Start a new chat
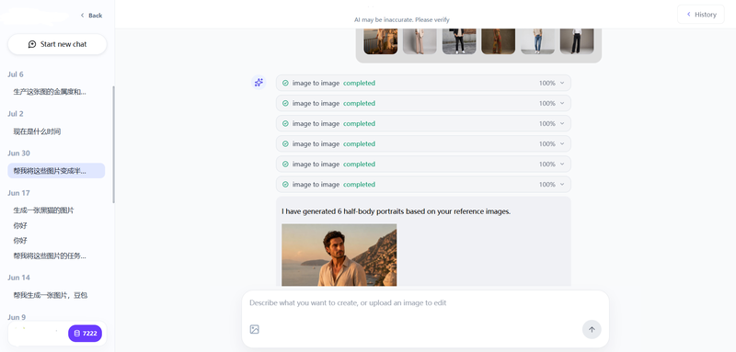This screenshot has width=736, height=352. click(57, 44)
